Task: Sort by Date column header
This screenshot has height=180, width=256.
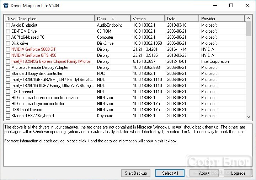Action: tap(182, 18)
